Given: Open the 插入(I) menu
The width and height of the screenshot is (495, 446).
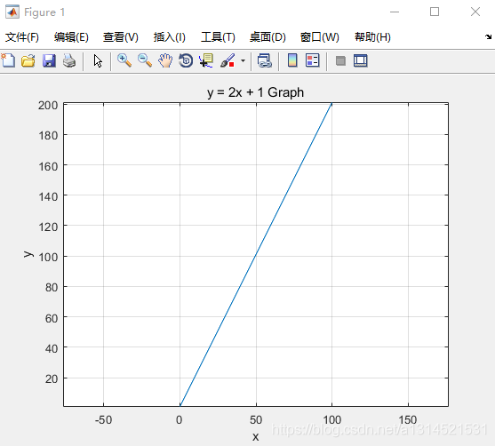Looking at the screenshot, I should 169,37.
